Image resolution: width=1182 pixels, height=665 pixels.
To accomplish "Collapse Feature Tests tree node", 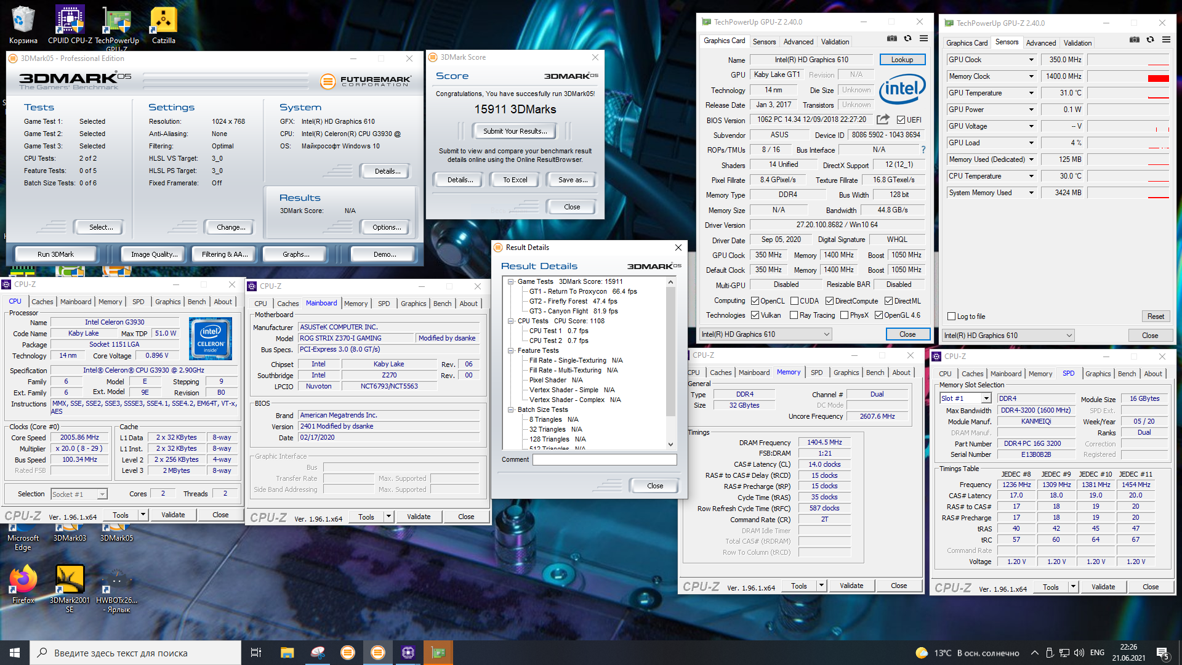I will tap(510, 350).
